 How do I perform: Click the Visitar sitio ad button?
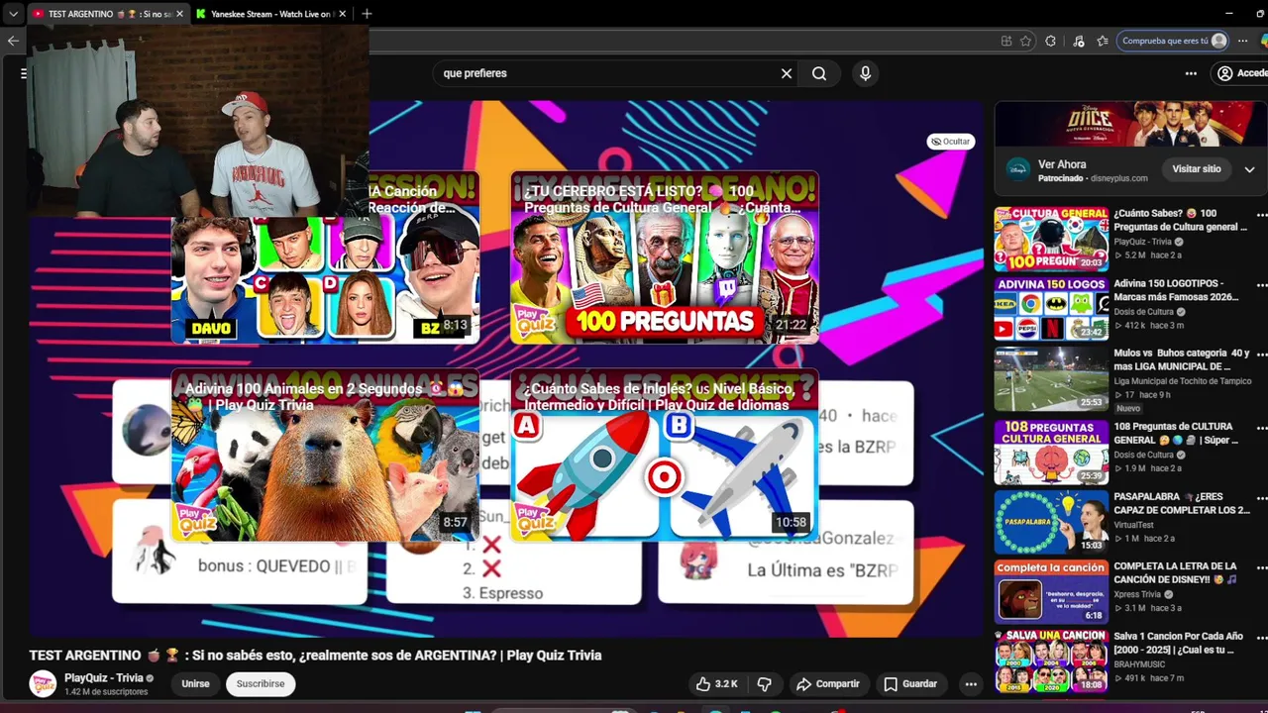pos(1197,169)
